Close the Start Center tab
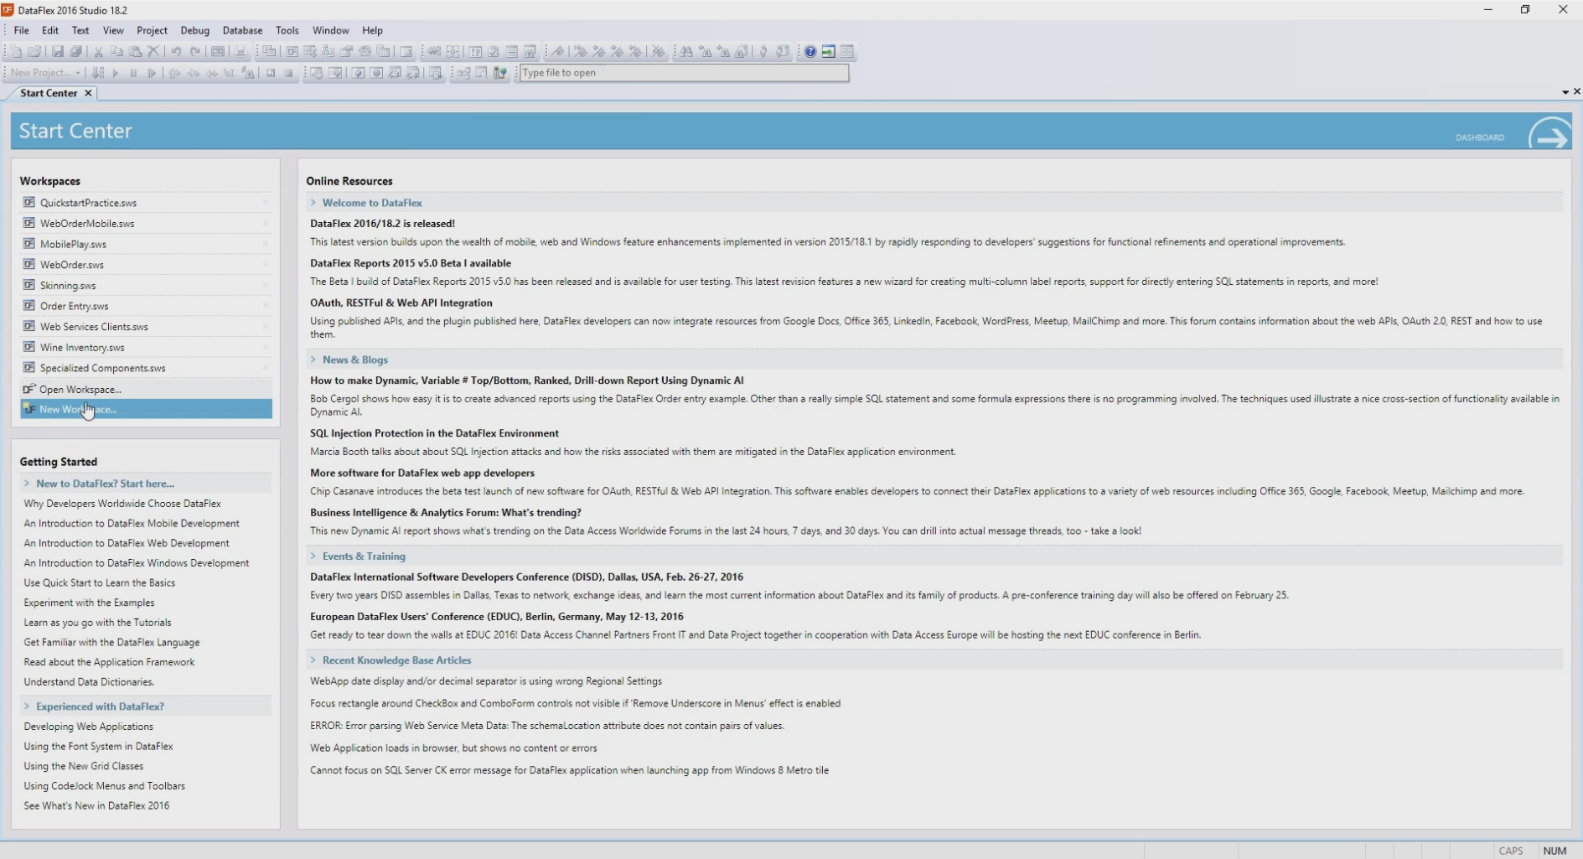 point(88,93)
